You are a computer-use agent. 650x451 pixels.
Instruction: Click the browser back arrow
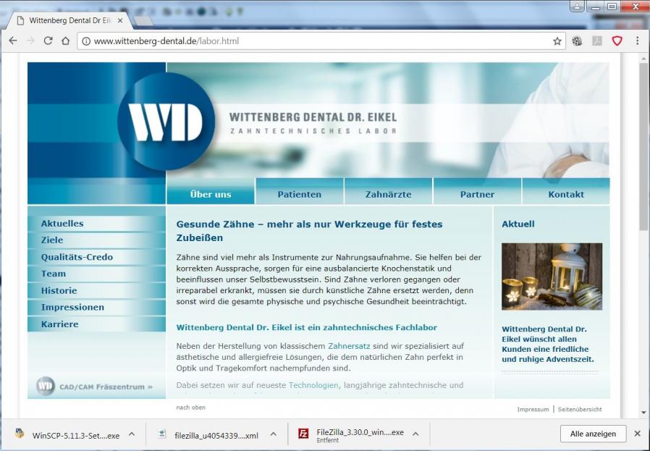point(13,41)
